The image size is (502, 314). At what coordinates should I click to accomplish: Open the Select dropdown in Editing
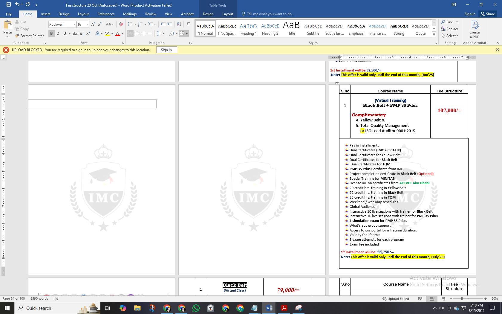450,36
